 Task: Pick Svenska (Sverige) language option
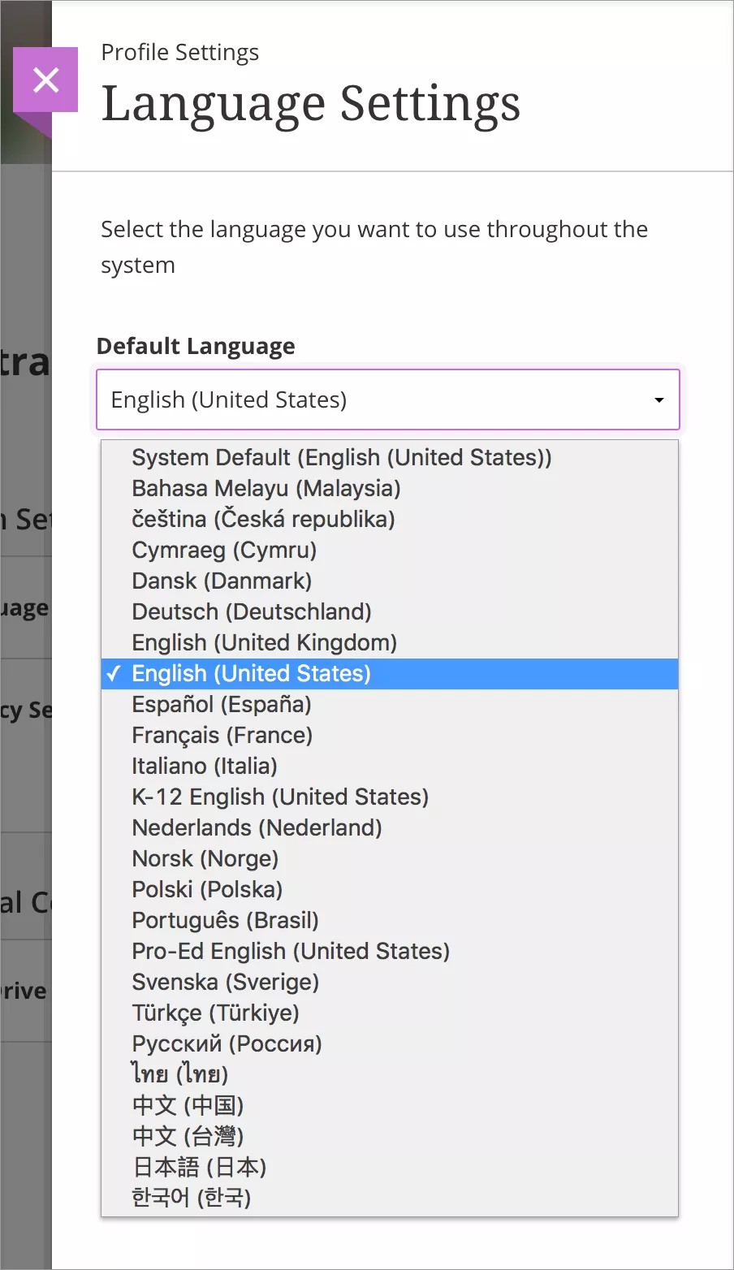tap(226, 983)
